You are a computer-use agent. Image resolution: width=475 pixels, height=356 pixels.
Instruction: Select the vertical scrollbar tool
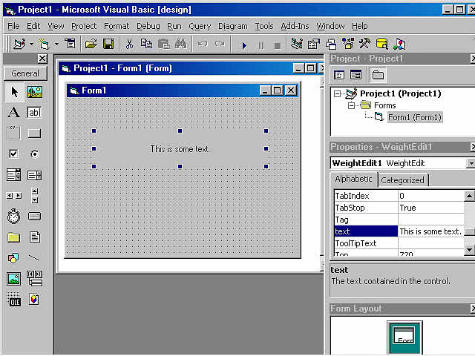pyautogui.click(x=35, y=196)
